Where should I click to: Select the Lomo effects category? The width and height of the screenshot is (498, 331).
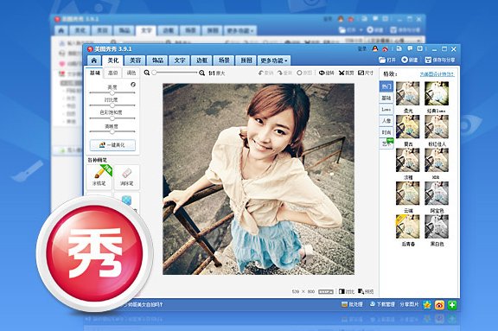click(386, 110)
